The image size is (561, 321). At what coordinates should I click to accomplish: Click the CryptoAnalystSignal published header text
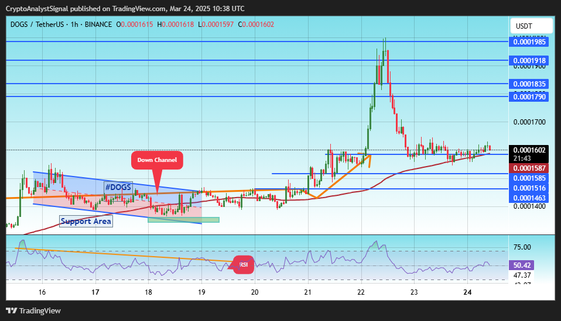125,9
